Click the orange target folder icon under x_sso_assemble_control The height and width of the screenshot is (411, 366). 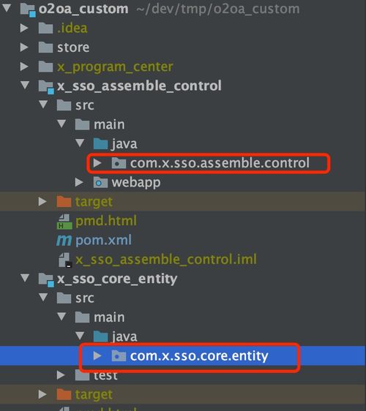(64, 202)
